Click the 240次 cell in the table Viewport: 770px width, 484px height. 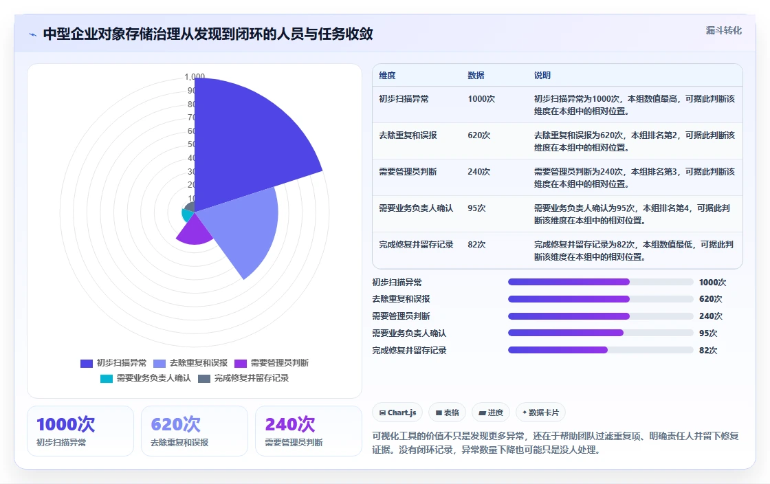pyautogui.click(x=478, y=172)
